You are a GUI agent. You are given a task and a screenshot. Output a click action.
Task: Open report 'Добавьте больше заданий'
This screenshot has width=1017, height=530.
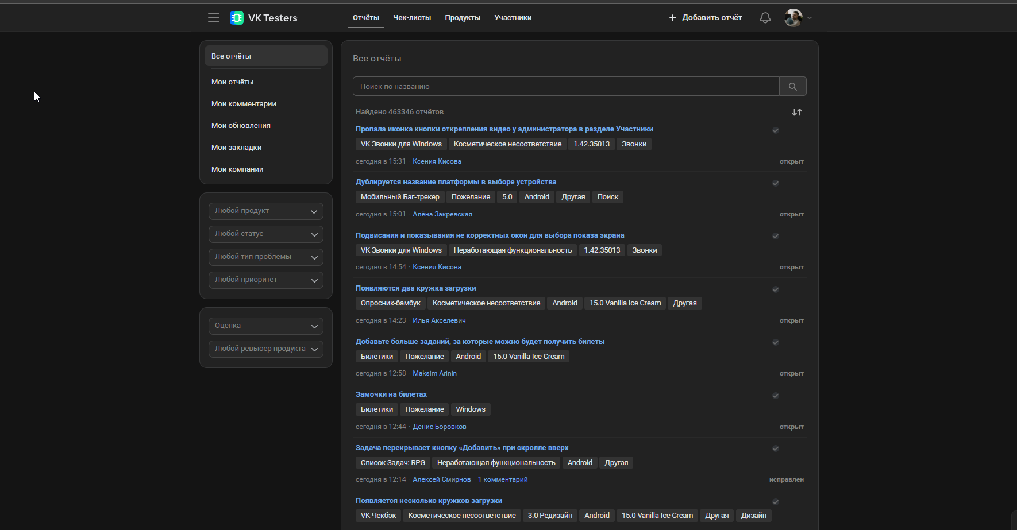(480, 342)
